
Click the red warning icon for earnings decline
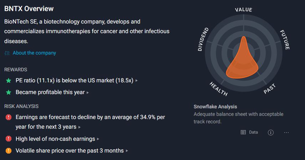[x=9, y=117]
